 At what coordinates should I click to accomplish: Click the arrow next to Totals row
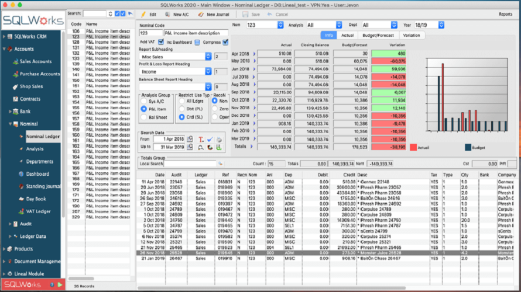pyautogui.click(x=252, y=147)
